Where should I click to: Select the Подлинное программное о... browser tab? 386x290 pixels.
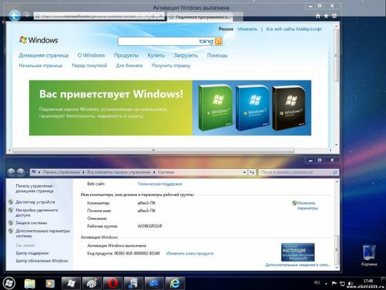(x=200, y=17)
